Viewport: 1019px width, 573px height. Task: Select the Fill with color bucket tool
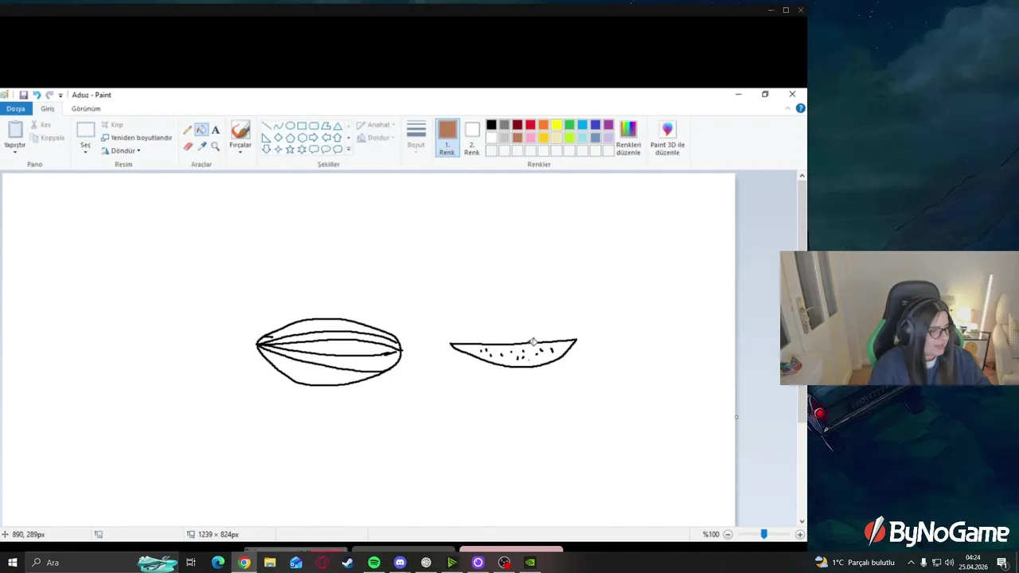point(201,131)
